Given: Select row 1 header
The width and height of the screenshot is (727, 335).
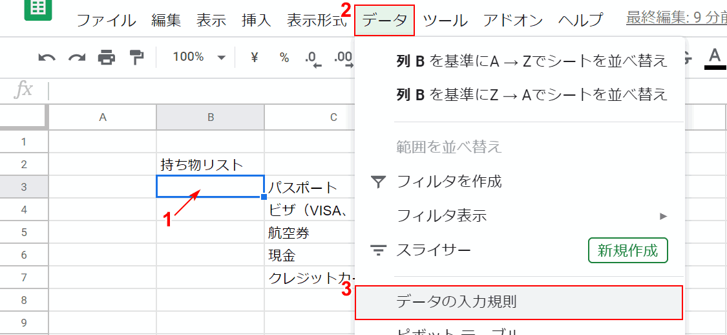Looking at the screenshot, I should 24,142.
